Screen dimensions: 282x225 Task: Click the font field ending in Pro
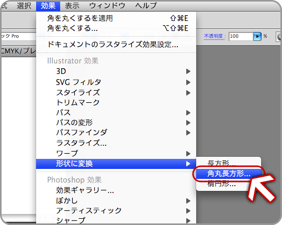point(19,36)
